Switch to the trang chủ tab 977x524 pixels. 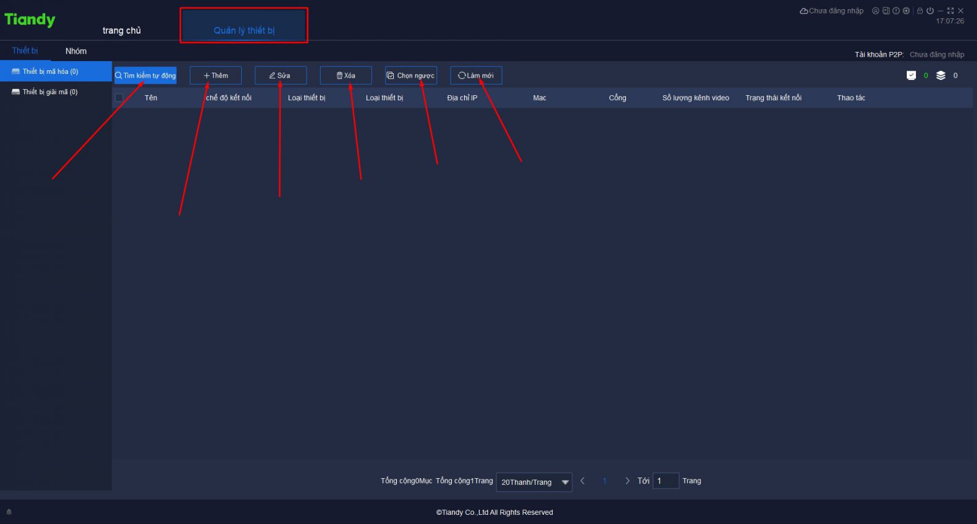coord(122,31)
